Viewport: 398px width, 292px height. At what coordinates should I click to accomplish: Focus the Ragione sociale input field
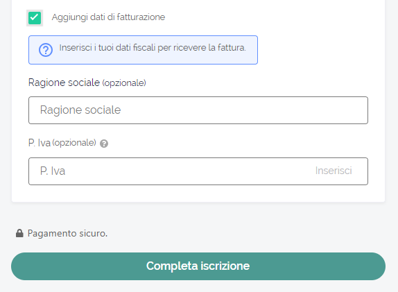[198, 110]
